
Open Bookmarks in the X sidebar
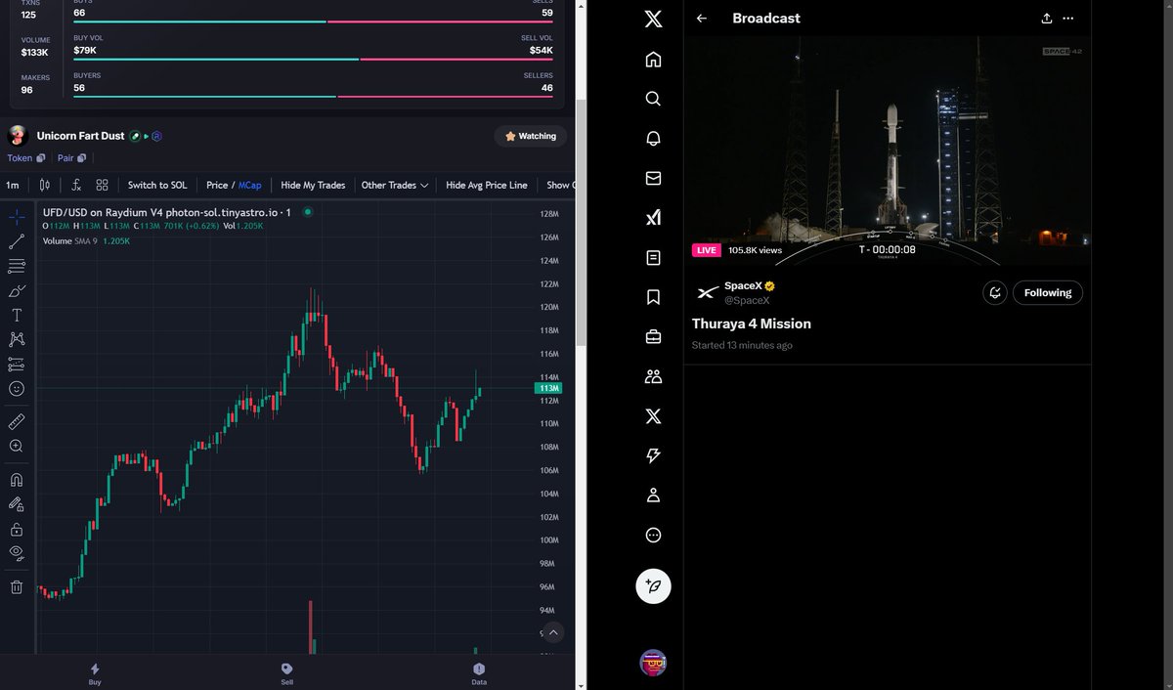pos(653,297)
